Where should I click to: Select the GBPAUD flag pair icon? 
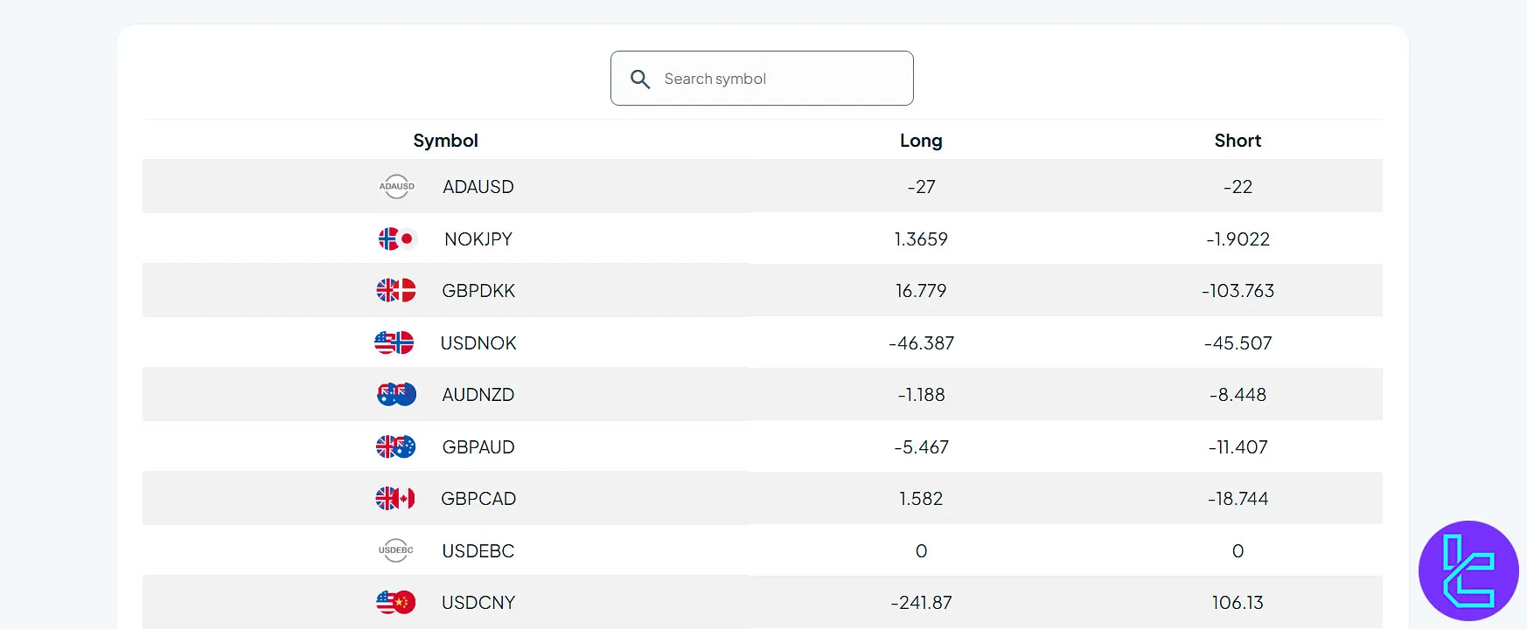click(x=396, y=446)
